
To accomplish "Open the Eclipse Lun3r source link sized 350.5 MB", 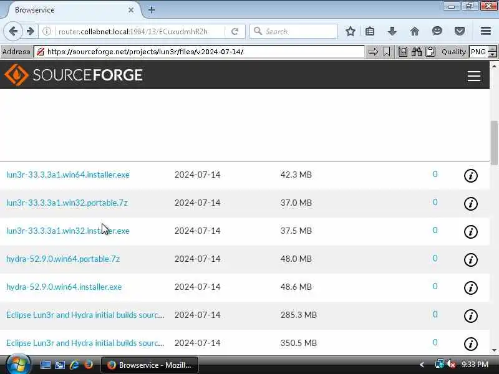I will click(85, 343).
